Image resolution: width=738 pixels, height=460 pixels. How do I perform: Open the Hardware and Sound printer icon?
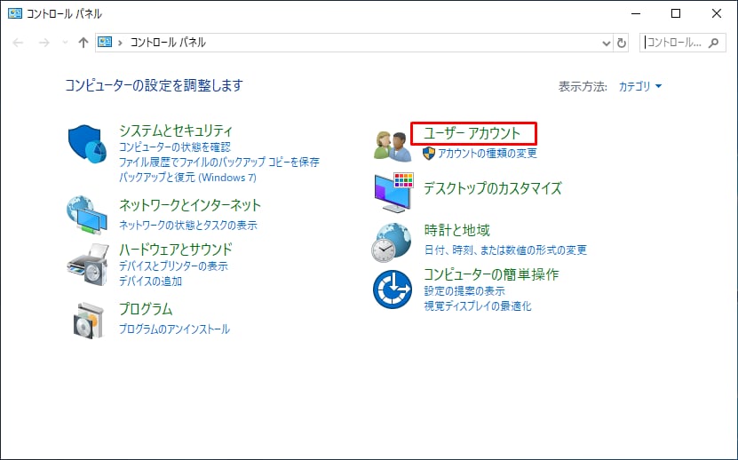click(x=88, y=265)
